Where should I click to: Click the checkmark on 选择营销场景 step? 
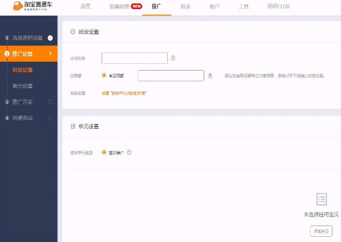click(x=50, y=38)
